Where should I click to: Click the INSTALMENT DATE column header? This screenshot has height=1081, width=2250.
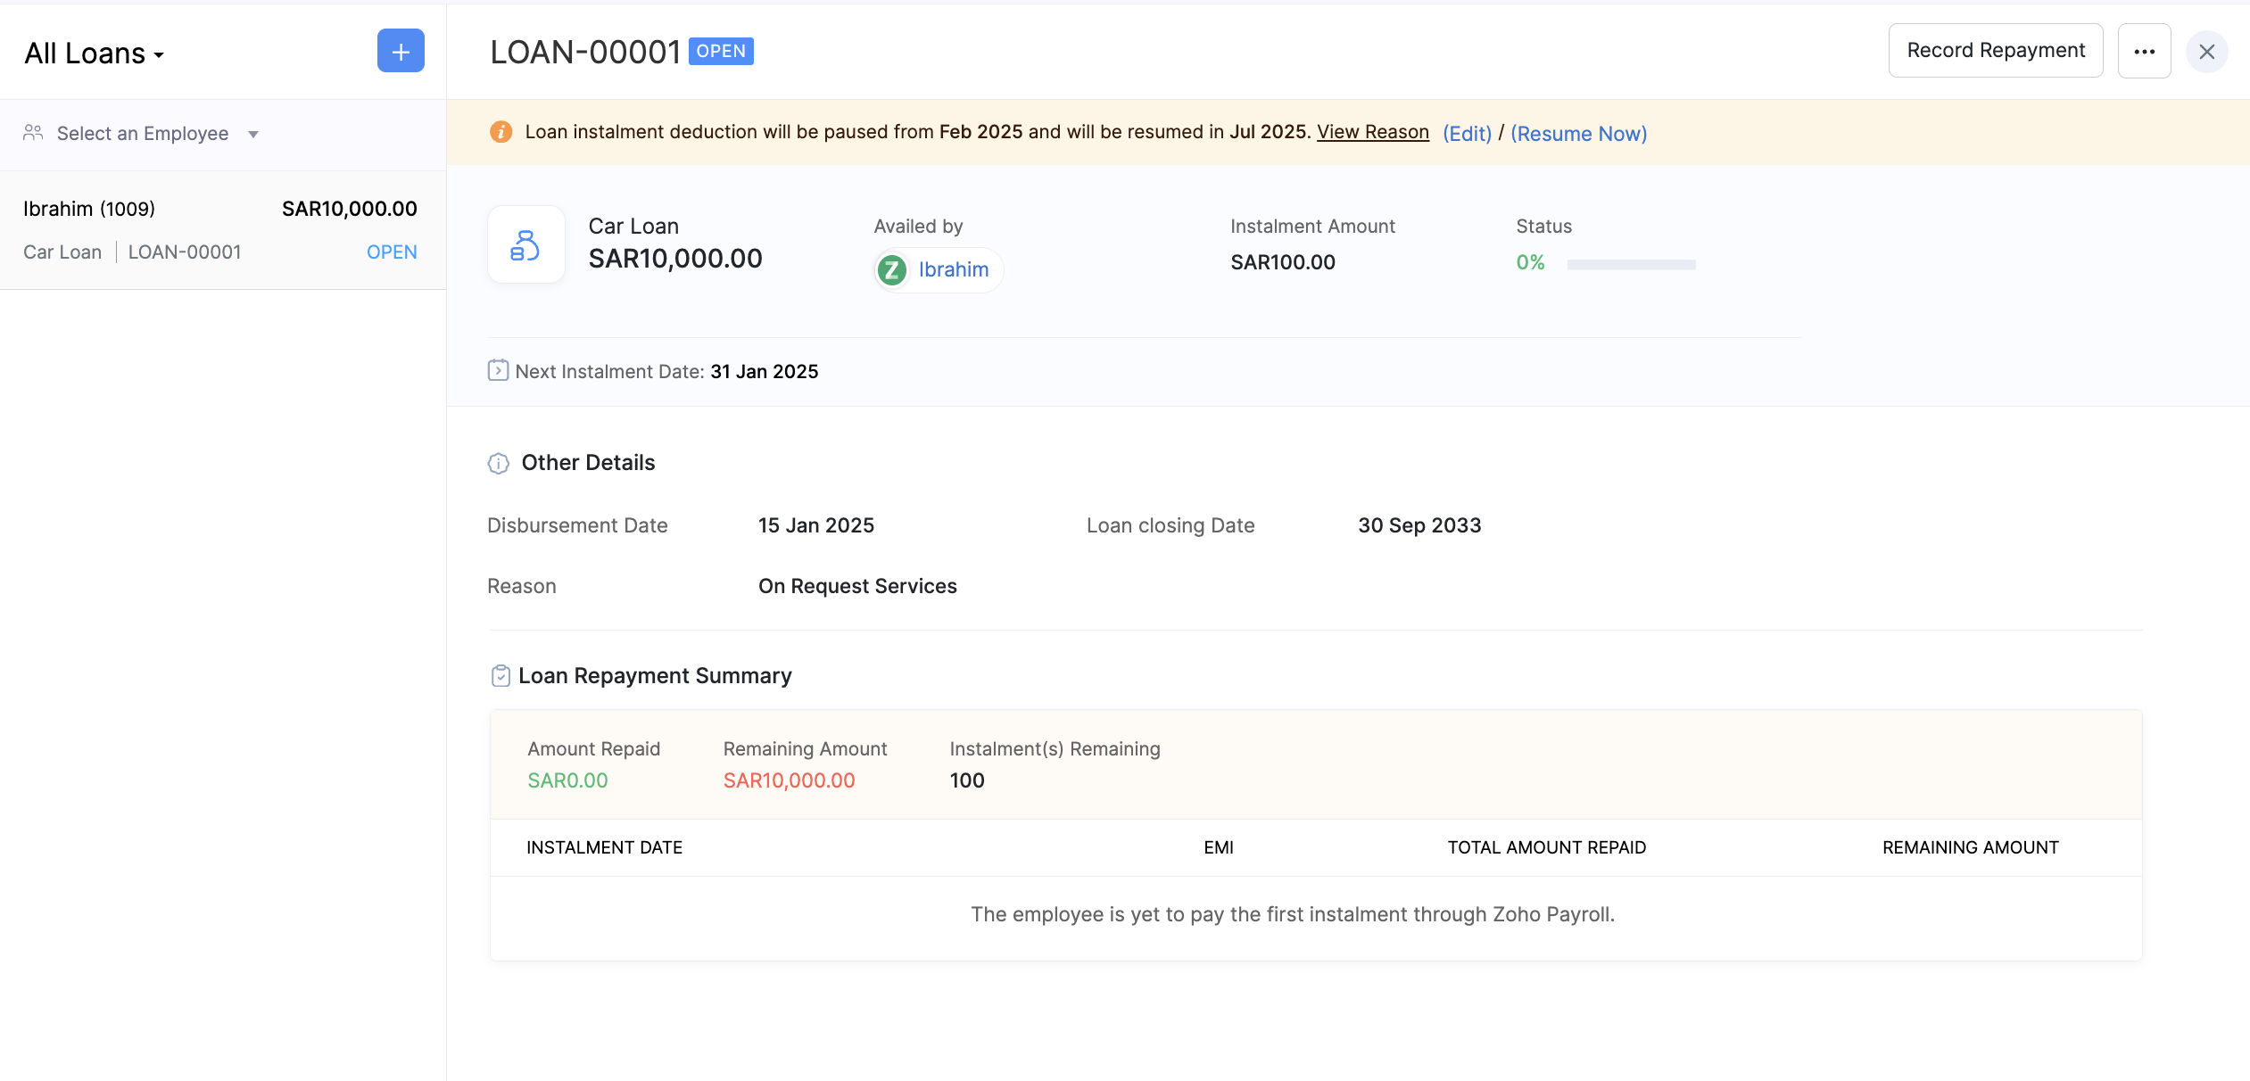click(x=604, y=847)
